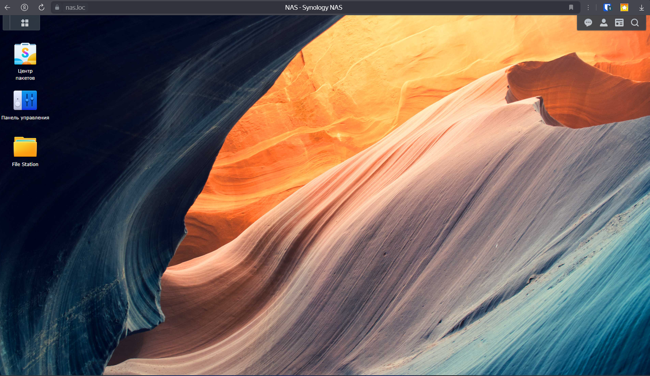Open the DSM search magnifier
This screenshot has height=376, width=650.
pos(635,23)
